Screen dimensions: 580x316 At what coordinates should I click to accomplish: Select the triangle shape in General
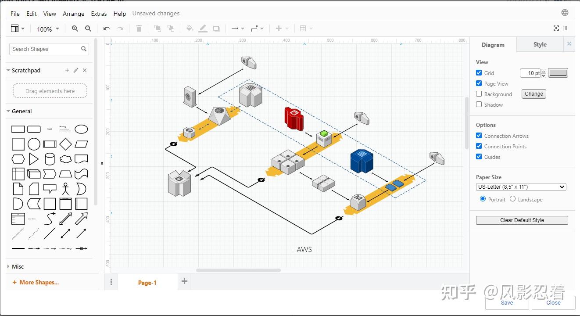34,159
